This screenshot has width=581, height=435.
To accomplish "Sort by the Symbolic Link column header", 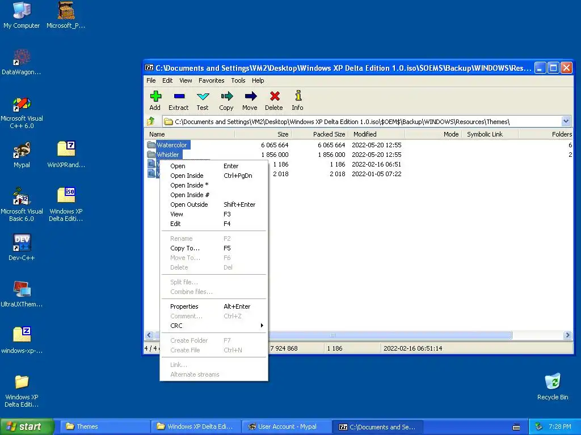I will tap(490, 134).
